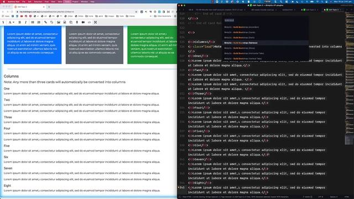Open a new browser tab with plus
The height and width of the screenshot is (199, 354).
click(49, 7)
